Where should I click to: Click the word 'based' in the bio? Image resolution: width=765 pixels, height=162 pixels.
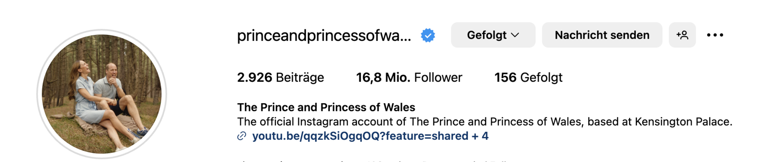click(603, 122)
